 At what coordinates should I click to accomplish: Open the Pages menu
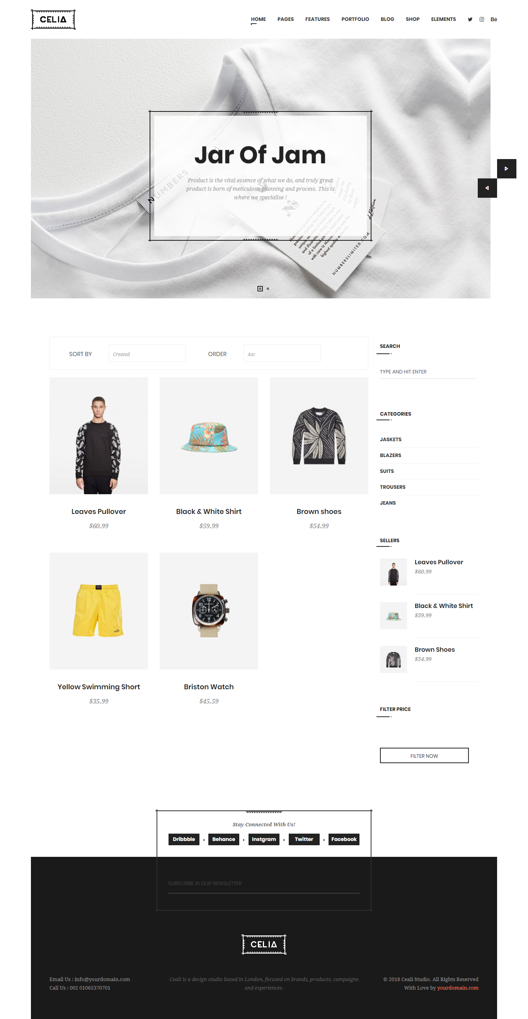coord(285,19)
